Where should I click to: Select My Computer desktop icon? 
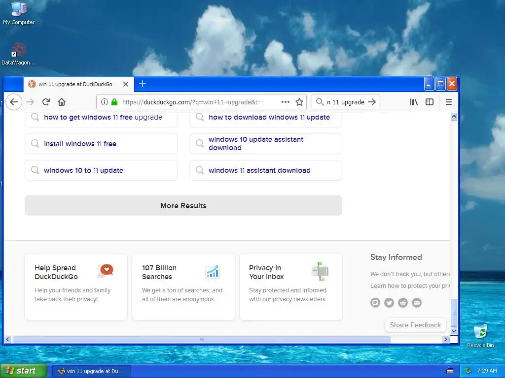[x=19, y=13]
